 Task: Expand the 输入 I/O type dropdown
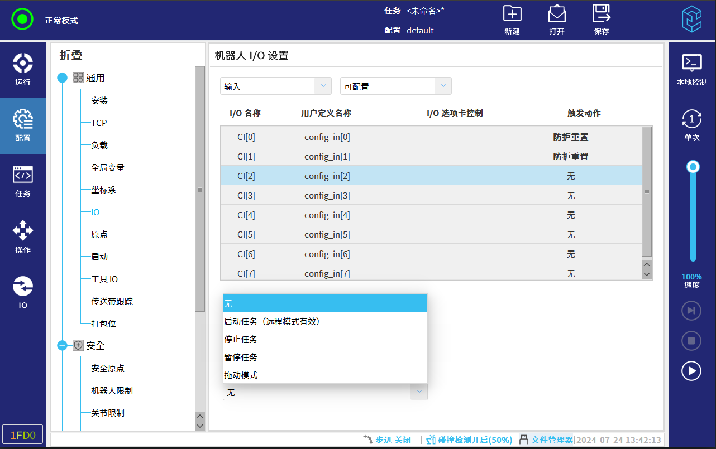point(276,86)
